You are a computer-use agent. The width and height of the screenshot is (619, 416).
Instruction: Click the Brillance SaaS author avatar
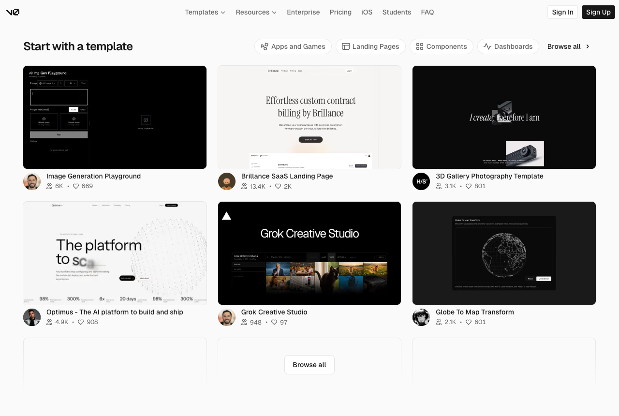click(x=227, y=181)
